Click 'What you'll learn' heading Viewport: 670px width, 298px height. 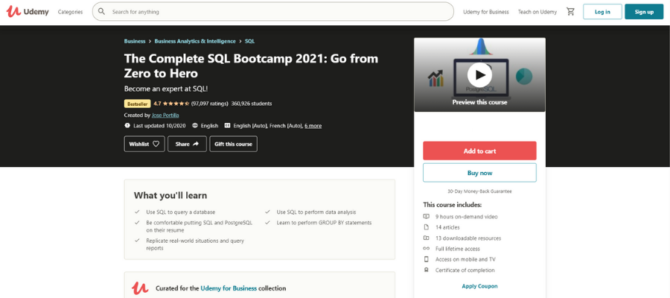click(x=170, y=195)
